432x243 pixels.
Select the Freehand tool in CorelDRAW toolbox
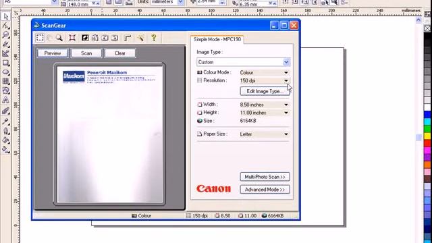[6, 45]
